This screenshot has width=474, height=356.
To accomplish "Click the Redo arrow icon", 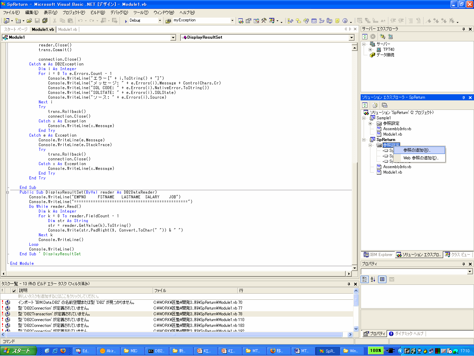I will [x=91, y=21].
